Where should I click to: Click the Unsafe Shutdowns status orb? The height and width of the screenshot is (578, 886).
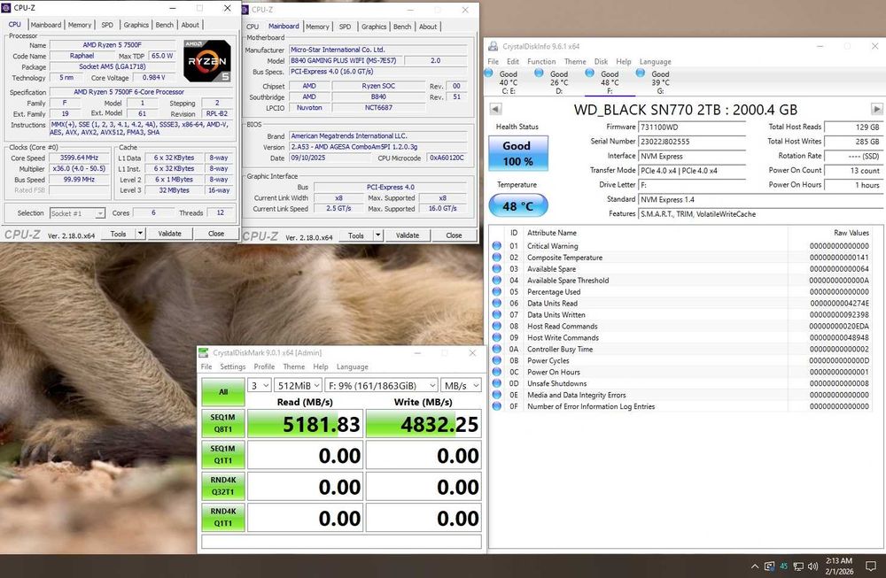(497, 383)
